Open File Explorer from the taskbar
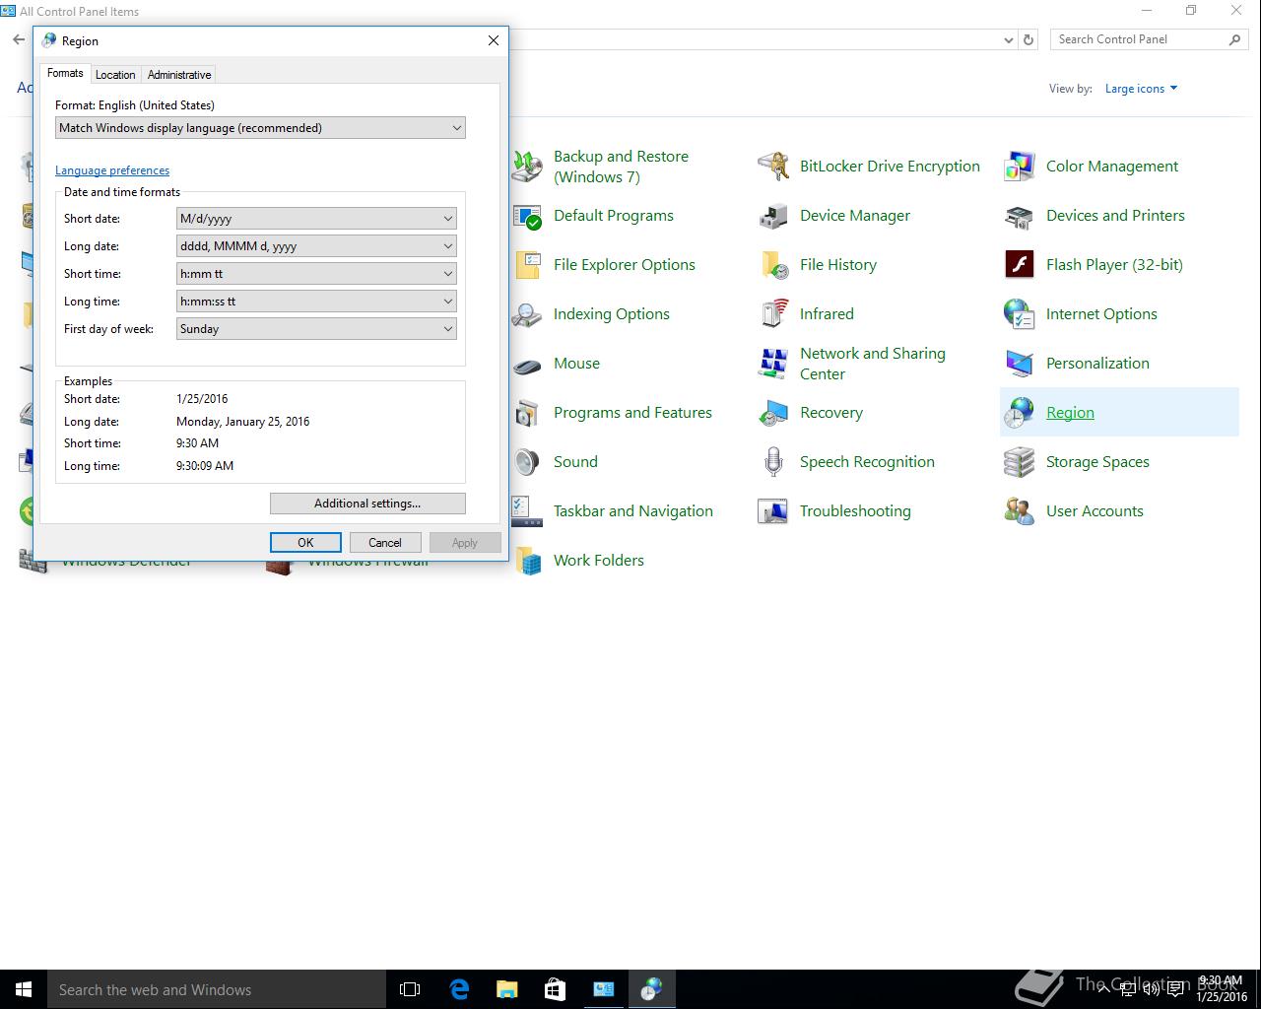The width and height of the screenshot is (1261, 1009). (x=506, y=989)
